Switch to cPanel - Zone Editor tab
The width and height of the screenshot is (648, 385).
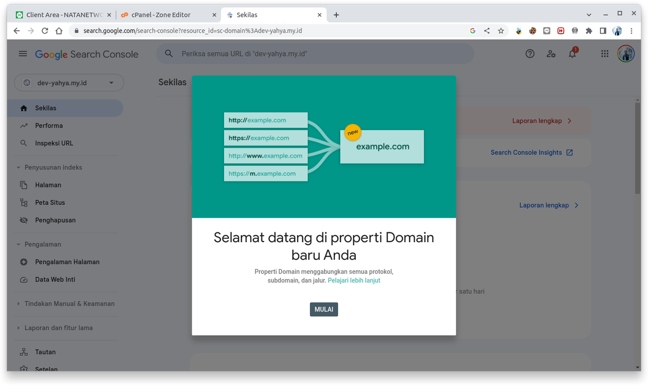(168, 15)
